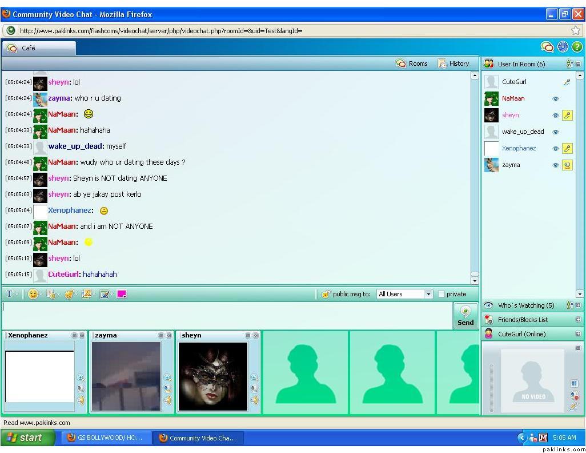Image resolution: width=586 pixels, height=453 pixels.
Task: Open chat settings gear icon
Action: point(563,47)
